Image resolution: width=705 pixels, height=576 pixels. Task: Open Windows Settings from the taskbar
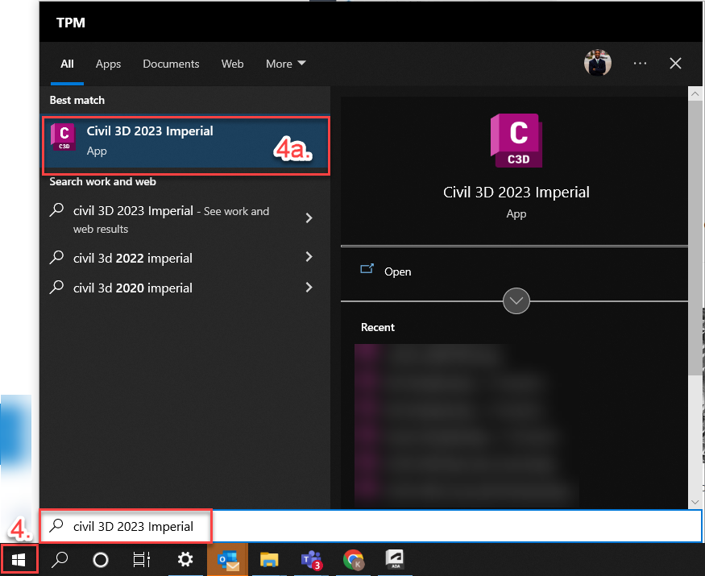(185, 559)
